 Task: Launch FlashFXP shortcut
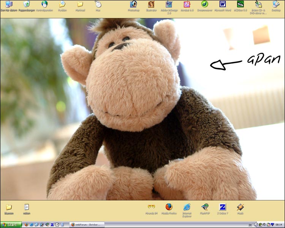click(x=205, y=207)
